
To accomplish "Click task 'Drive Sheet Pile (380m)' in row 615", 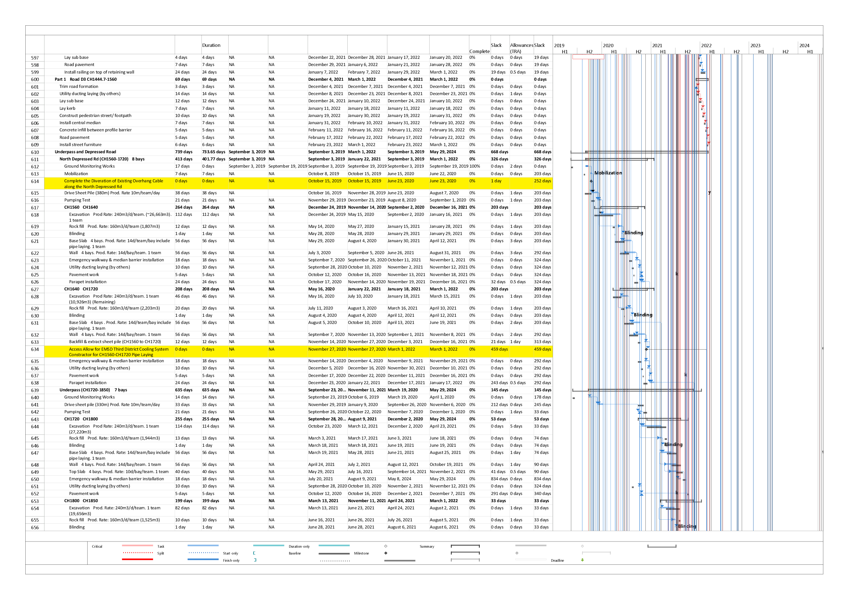I will (x=112, y=193).
